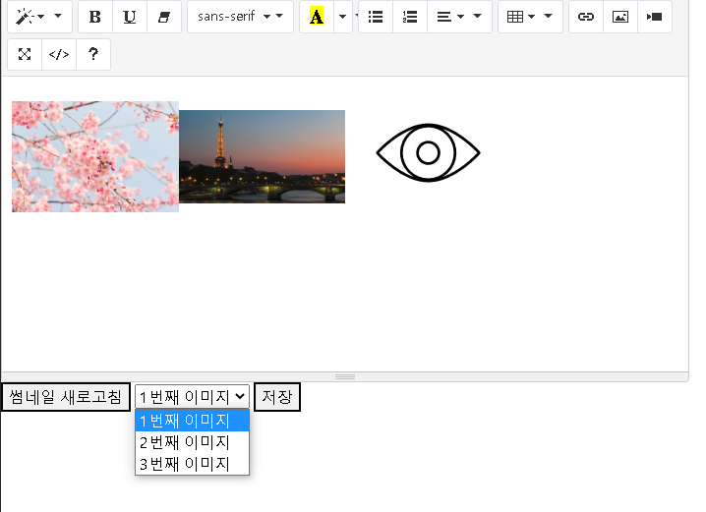Click the editor resize handle bar
The width and height of the screenshot is (706, 512).
pyautogui.click(x=345, y=376)
